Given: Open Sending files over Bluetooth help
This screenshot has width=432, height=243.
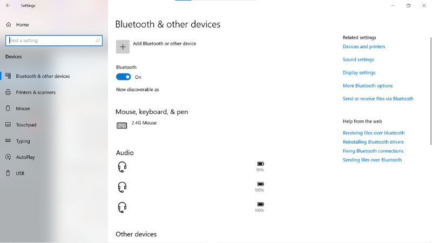Looking at the screenshot, I should 372,160.
